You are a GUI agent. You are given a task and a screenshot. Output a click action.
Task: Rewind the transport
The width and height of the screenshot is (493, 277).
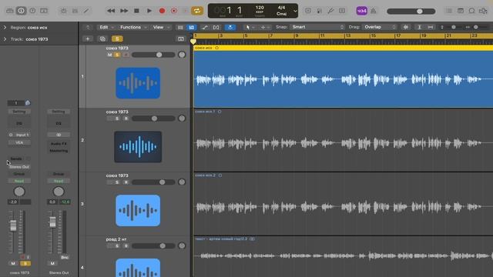[111, 11]
